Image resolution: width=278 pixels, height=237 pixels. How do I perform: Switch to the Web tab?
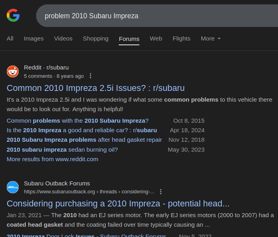(156, 39)
